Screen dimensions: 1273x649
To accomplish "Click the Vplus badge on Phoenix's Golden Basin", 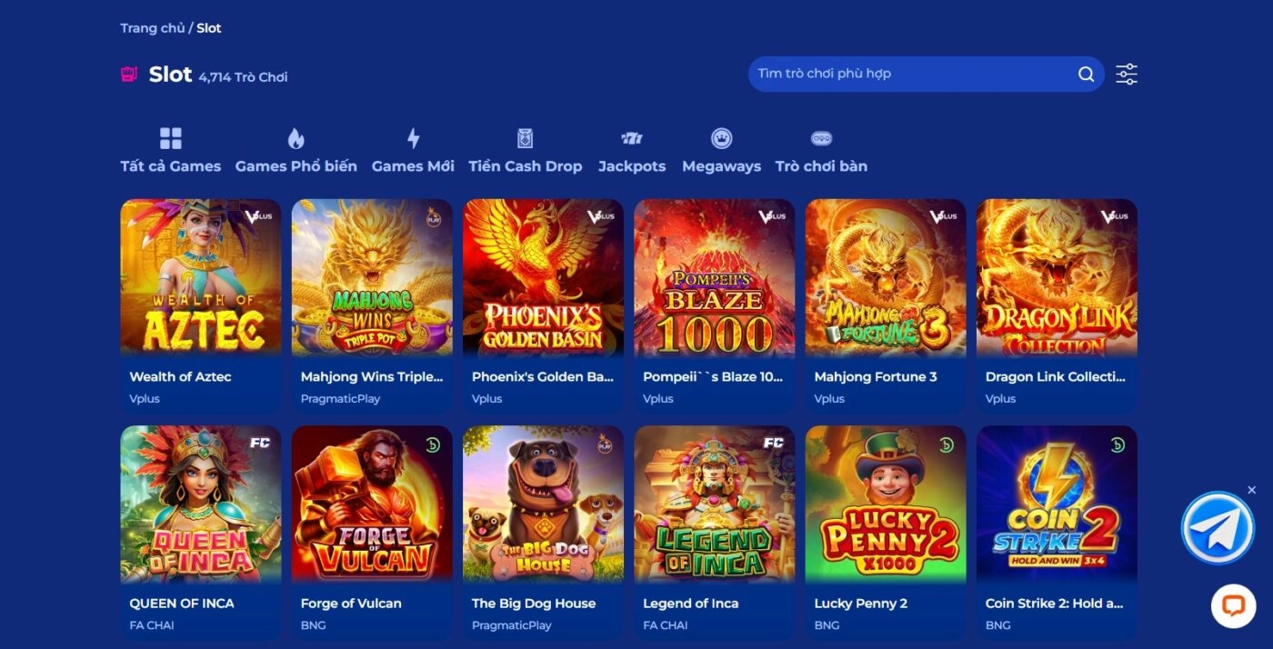I will (601, 216).
